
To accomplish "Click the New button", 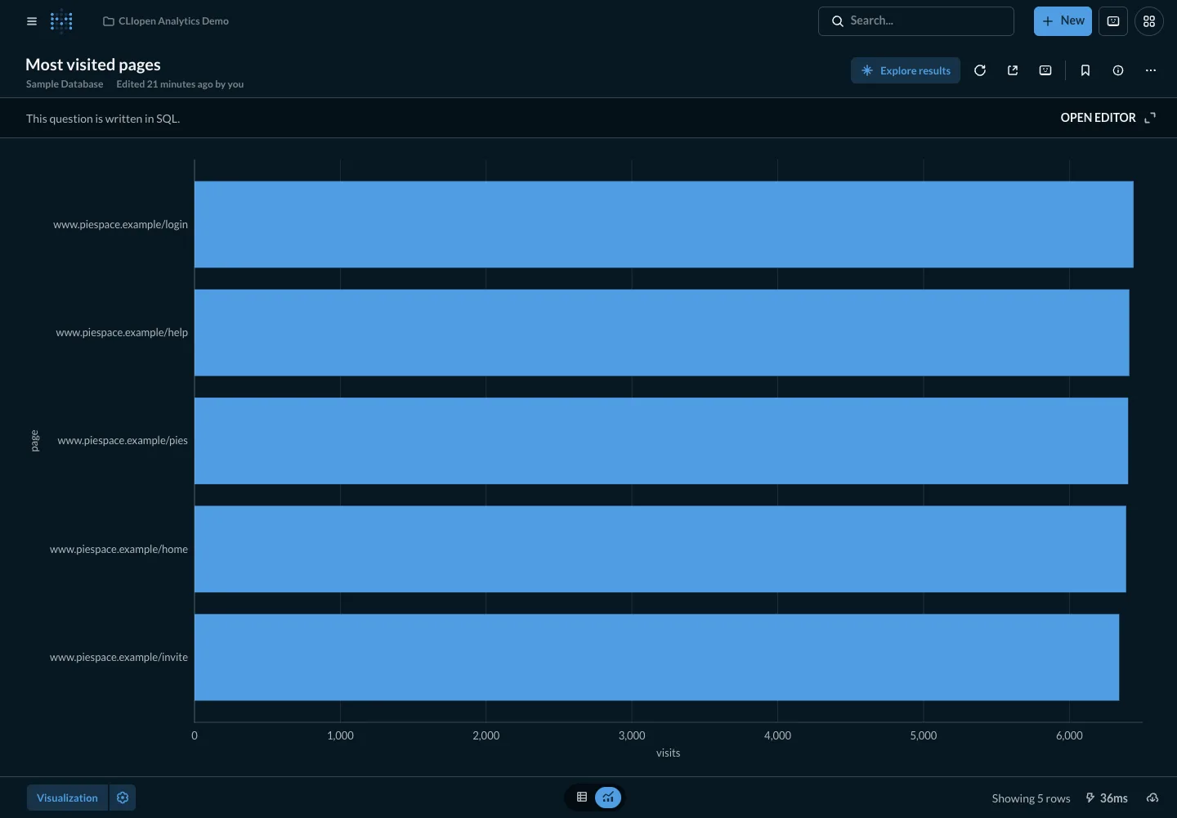I will [x=1063, y=21].
